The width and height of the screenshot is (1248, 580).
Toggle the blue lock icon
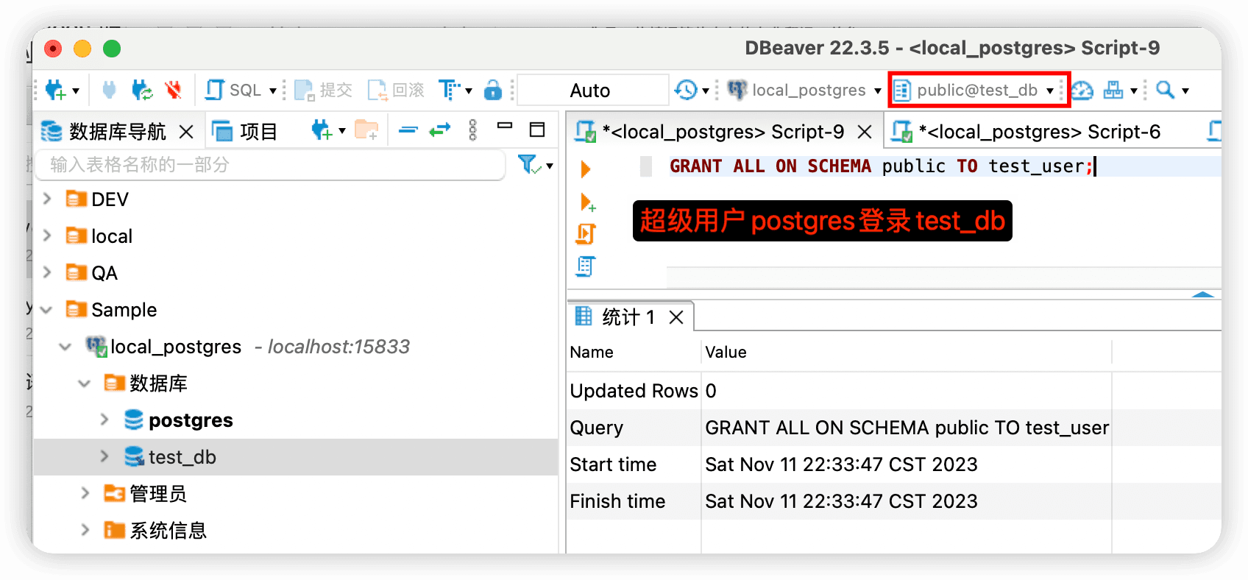click(x=493, y=90)
